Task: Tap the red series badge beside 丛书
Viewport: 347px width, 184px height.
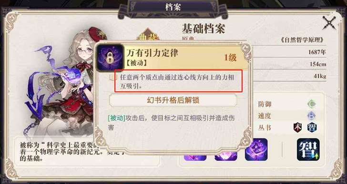Action: (x=298, y=127)
